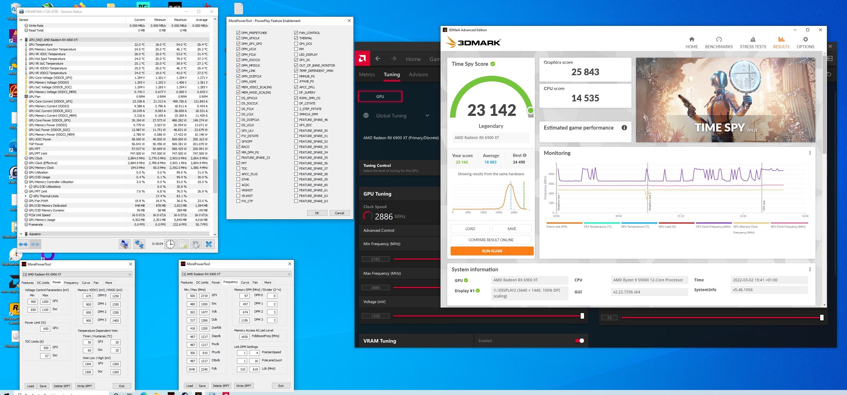
Task: Open Global Tuning dropdown chevron
Action: [x=427, y=116]
